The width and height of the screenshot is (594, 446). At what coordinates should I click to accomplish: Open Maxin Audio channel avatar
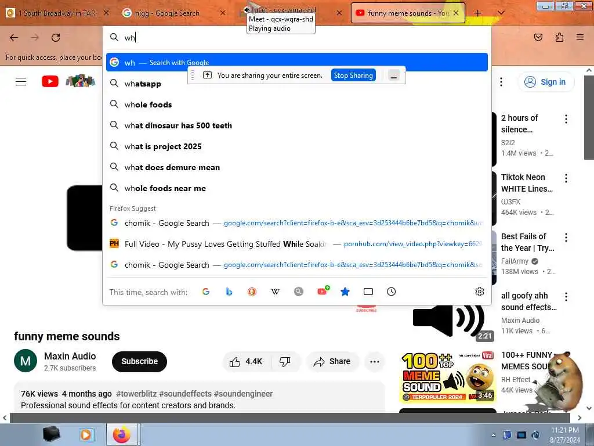tap(26, 361)
